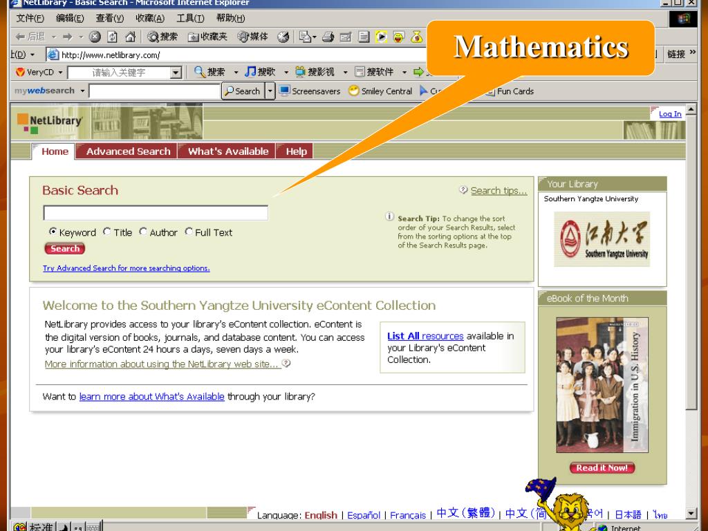Click learn more about What's Available link
Image resolution: width=708 pixels, height=531 pixels.
tap(151, 396)
